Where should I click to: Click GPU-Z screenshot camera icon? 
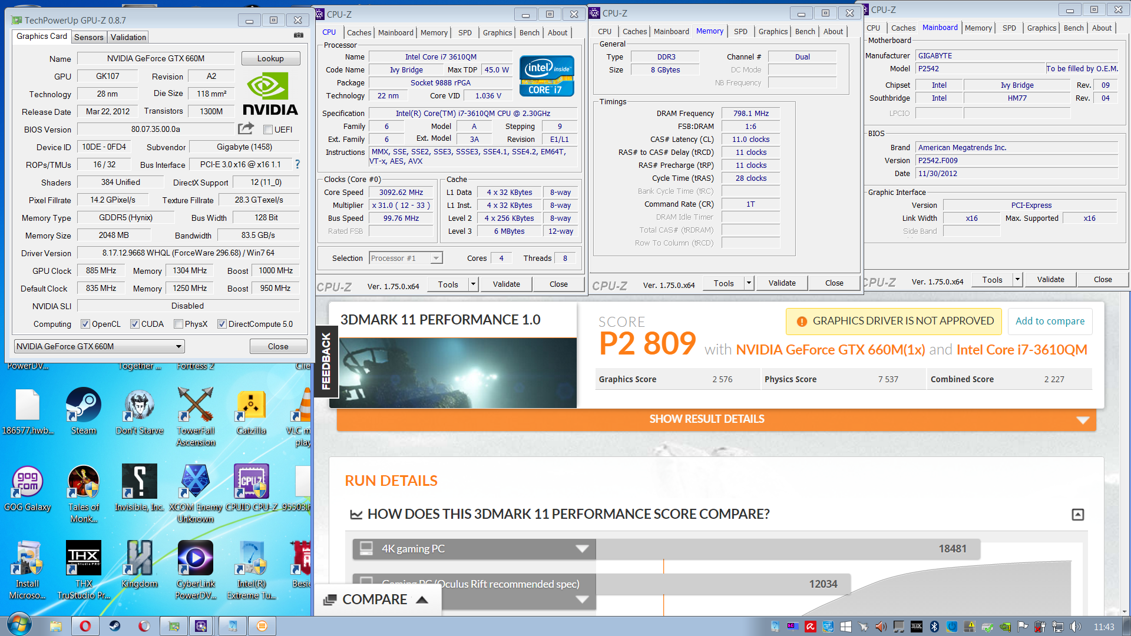click(299, 36)
